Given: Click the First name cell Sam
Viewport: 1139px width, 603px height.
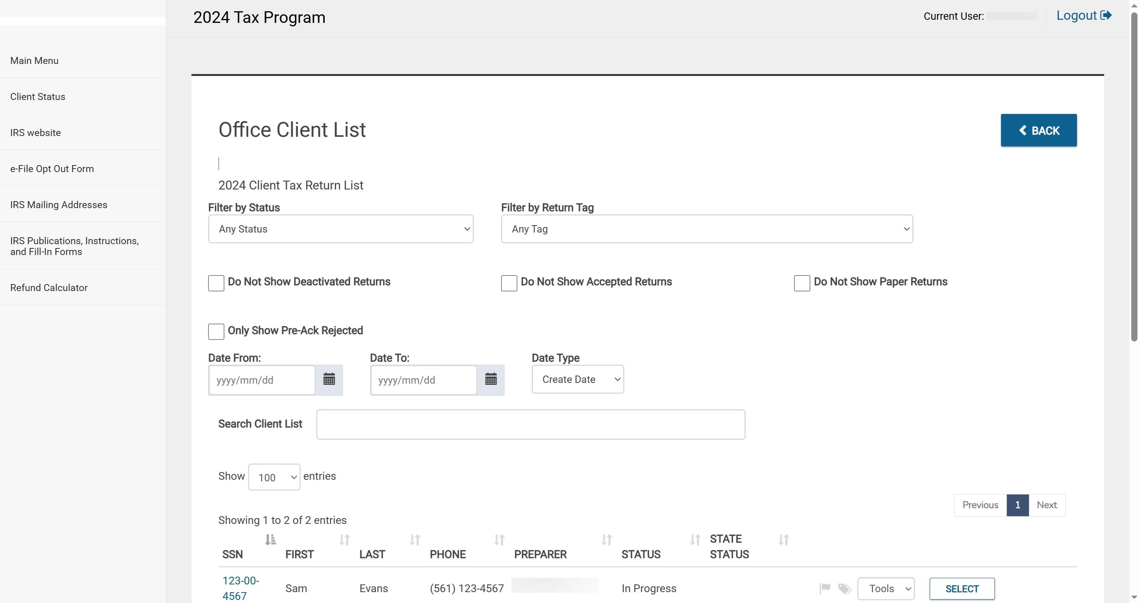Looking at the screenshot, I should pos(296,588).
